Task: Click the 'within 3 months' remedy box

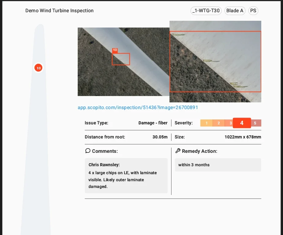Action: (218, 165)
